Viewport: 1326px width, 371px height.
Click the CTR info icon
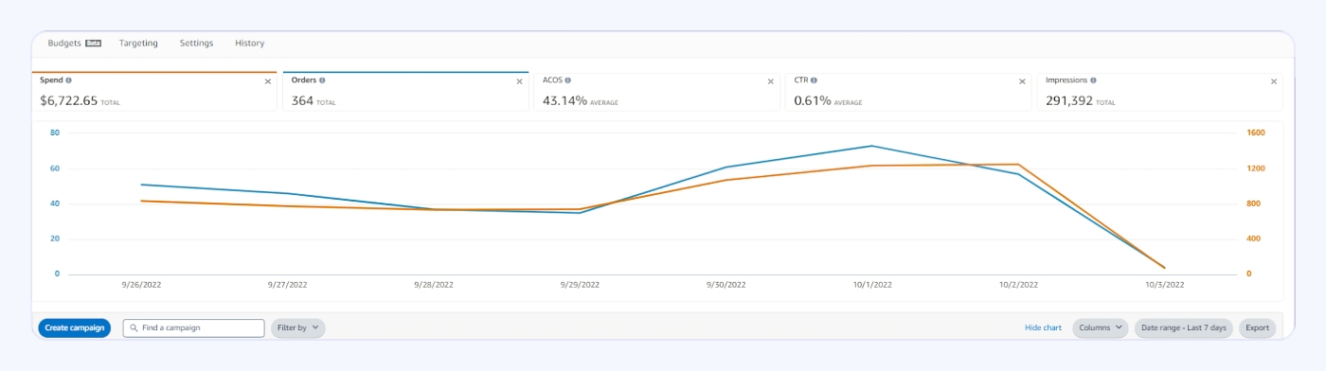coord(814,80)
